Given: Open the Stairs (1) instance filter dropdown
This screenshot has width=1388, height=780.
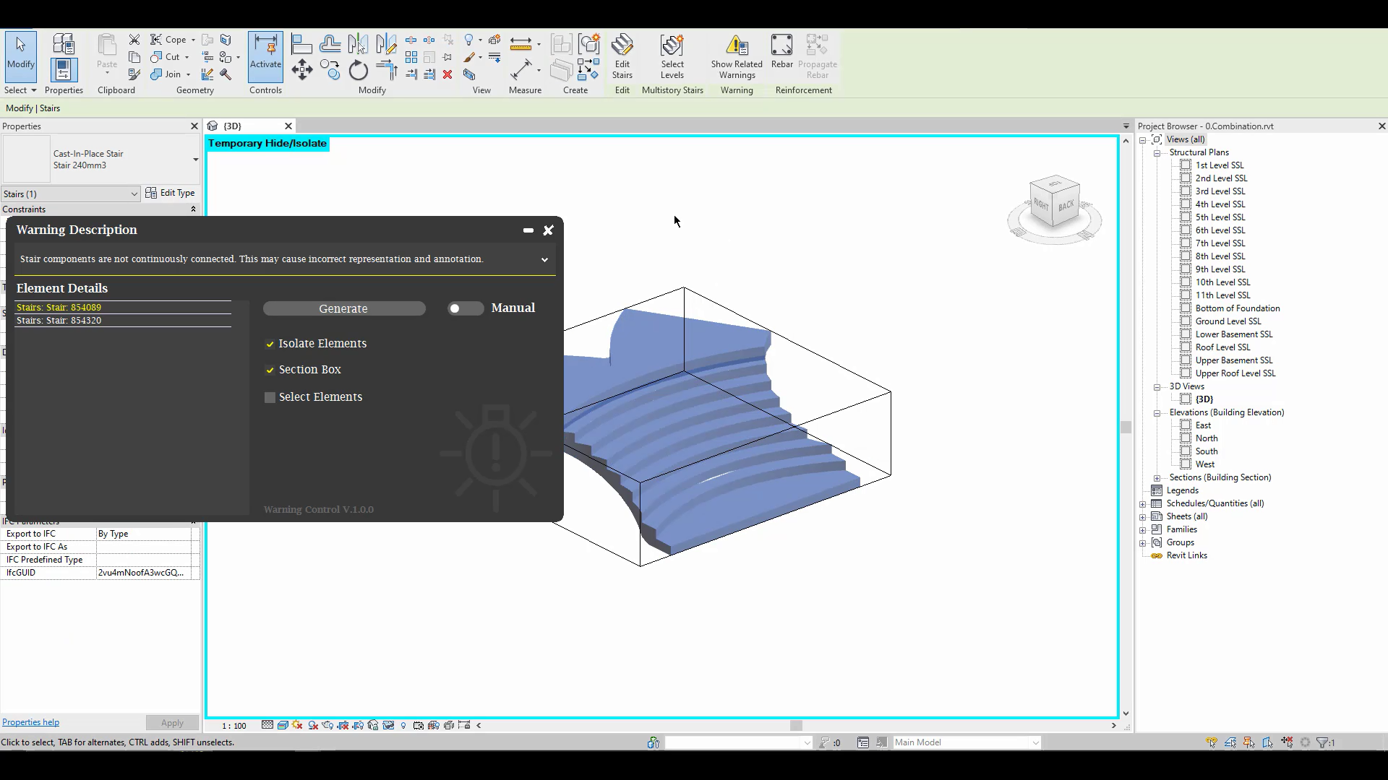Looking at the screenshot, I should tap(134, 194).
